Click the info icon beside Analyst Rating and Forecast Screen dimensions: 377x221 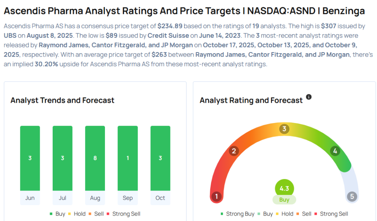tap(309, 97)
